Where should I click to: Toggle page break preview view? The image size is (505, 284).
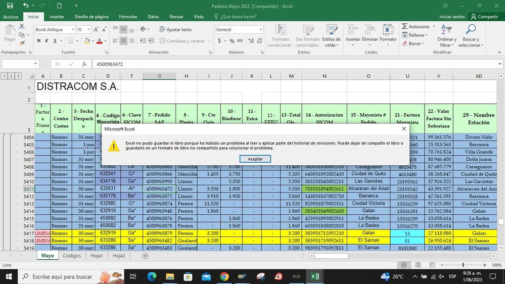click(432, 265)
